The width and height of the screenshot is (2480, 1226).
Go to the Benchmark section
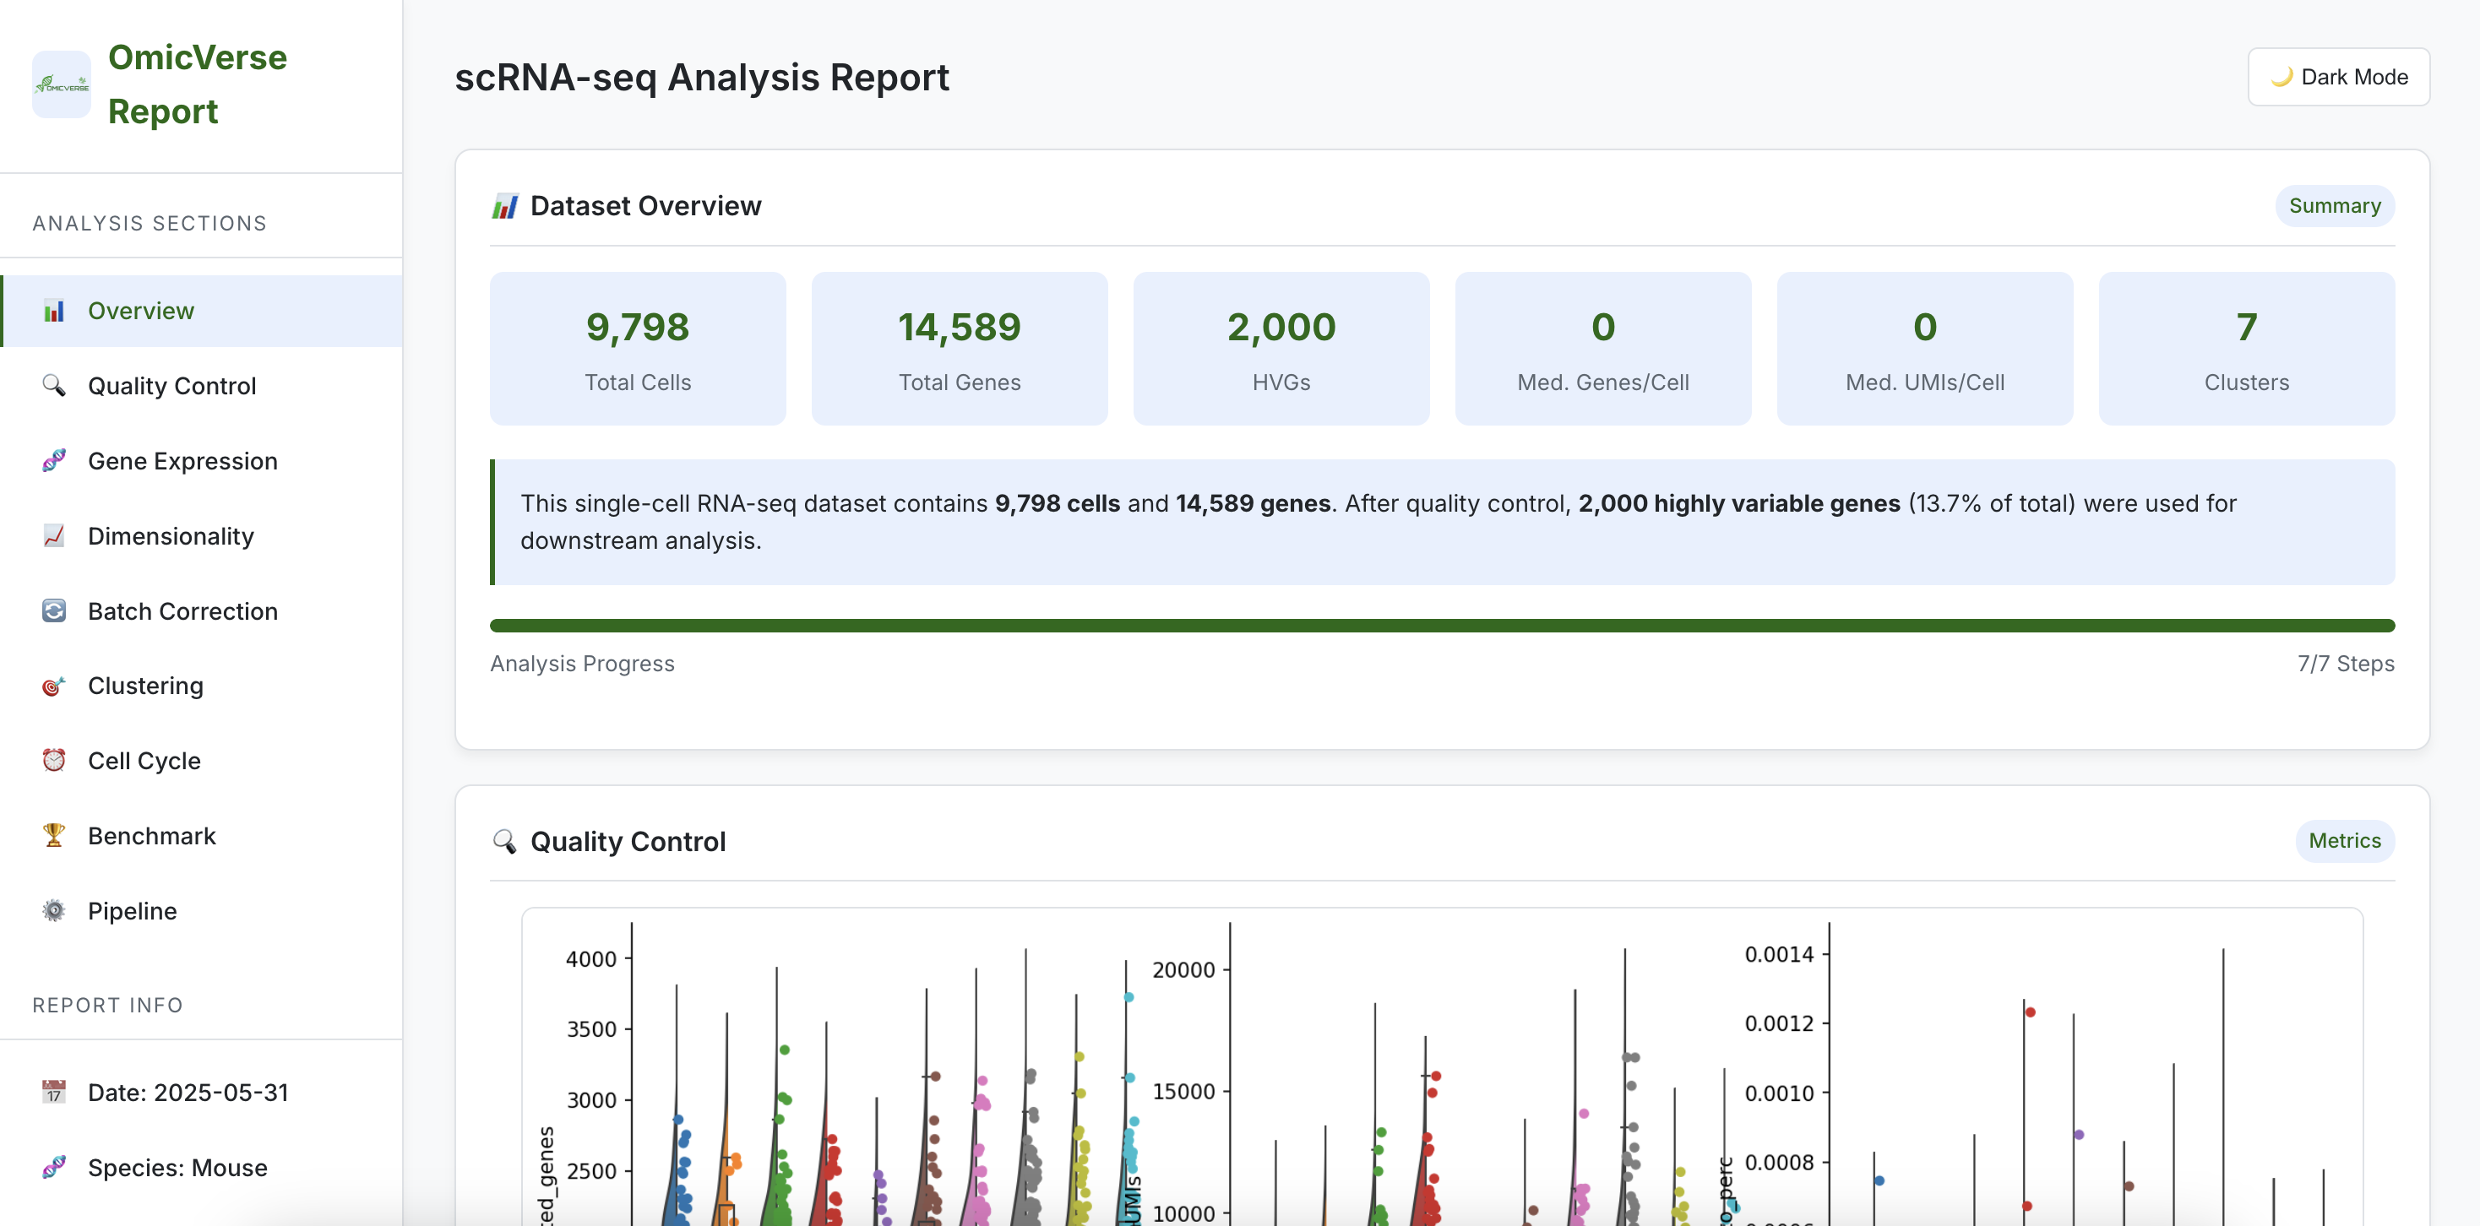(152, 835)
